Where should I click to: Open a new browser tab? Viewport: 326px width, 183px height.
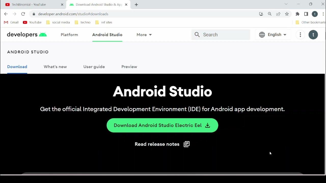136,5
